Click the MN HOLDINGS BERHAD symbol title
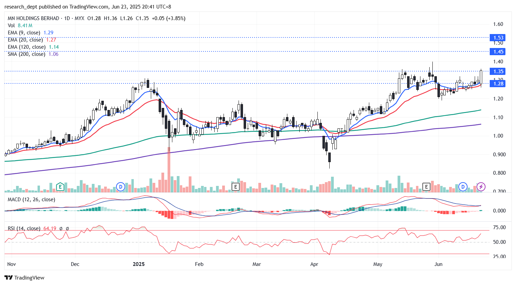The height and width of the screenshot is (285, 516). click(33, 18)
